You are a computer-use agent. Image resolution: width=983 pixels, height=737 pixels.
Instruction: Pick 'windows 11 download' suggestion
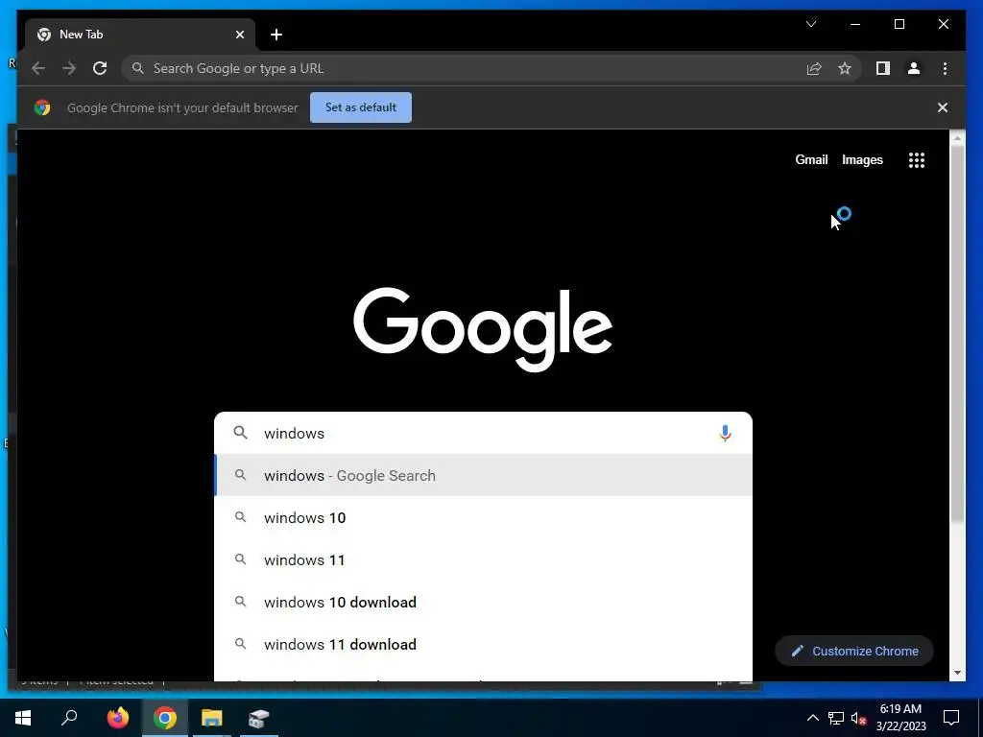(483, 644)
